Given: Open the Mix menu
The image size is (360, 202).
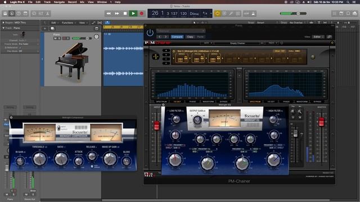Looking at the screenshot, I should point(82,2).
